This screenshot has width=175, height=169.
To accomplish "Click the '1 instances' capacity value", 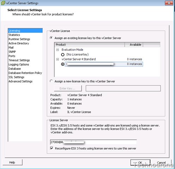I will pos(74,99).
